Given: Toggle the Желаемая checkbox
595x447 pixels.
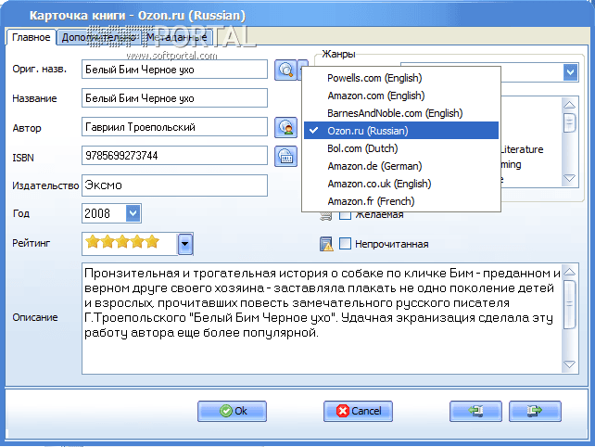Looking at the screenshot, I should click(x=345, y=215).
